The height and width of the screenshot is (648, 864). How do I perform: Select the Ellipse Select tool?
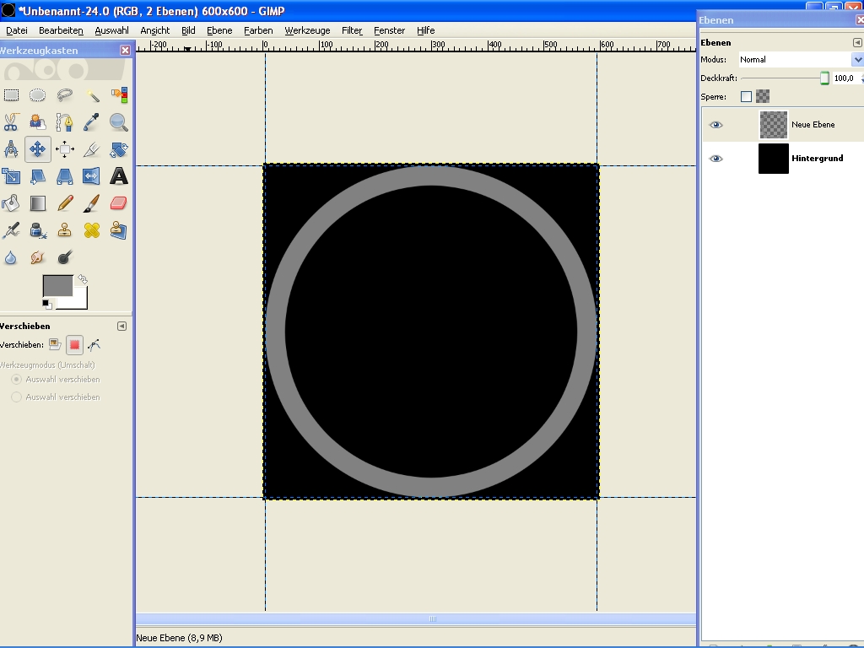(37, 95)
